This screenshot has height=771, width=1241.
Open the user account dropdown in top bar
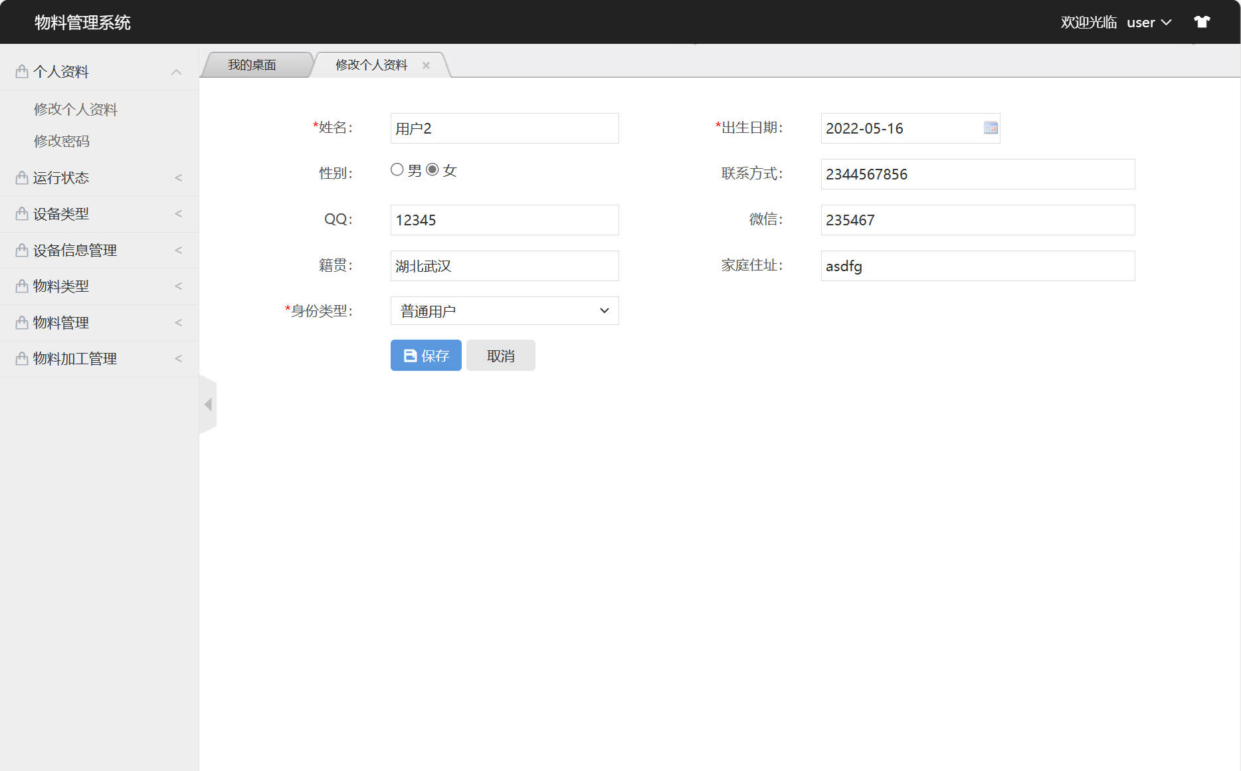[x=1149, y=22]
